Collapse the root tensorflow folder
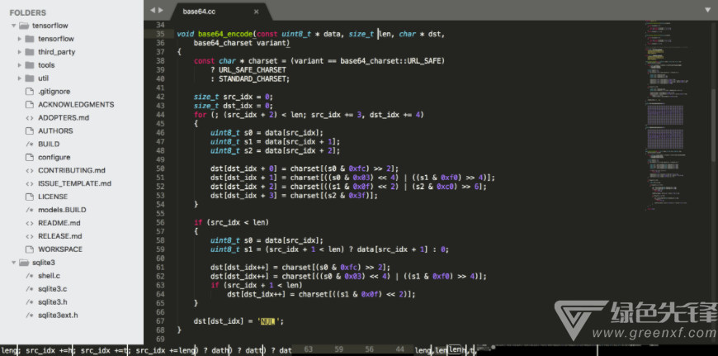Viewport: 718px width, 356px height. point(13,26)
